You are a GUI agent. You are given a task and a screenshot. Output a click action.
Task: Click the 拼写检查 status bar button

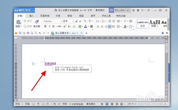coord(77,104)
